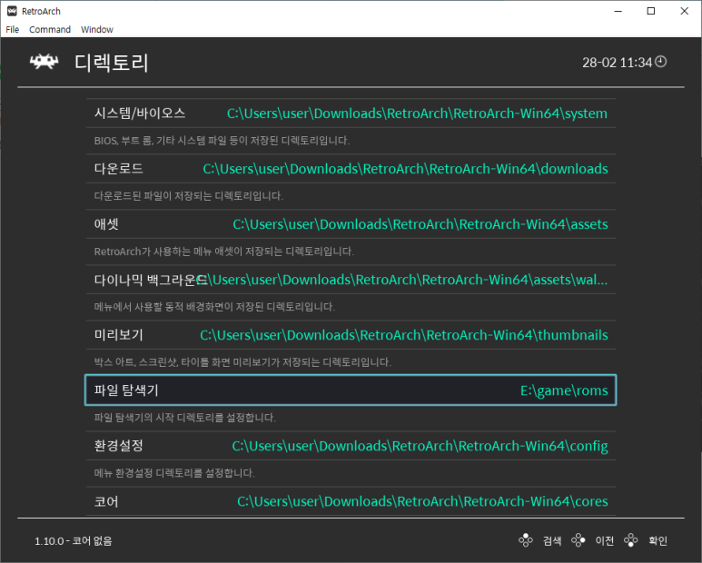Click the 파일 탐색기의 시작 디렉토리 description
Image resolution: width=702 pixels, height=563 pixels.
click(185, 418)
